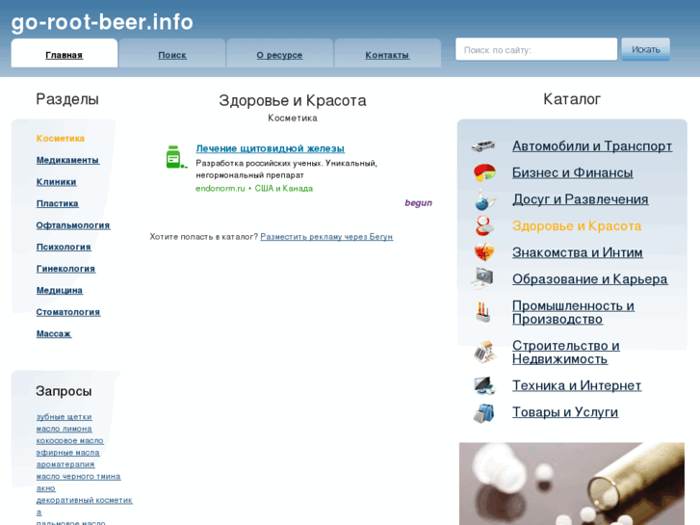Open the Медицина section
This screenshot has width=700, height=525.
click(x=60, y=290)
